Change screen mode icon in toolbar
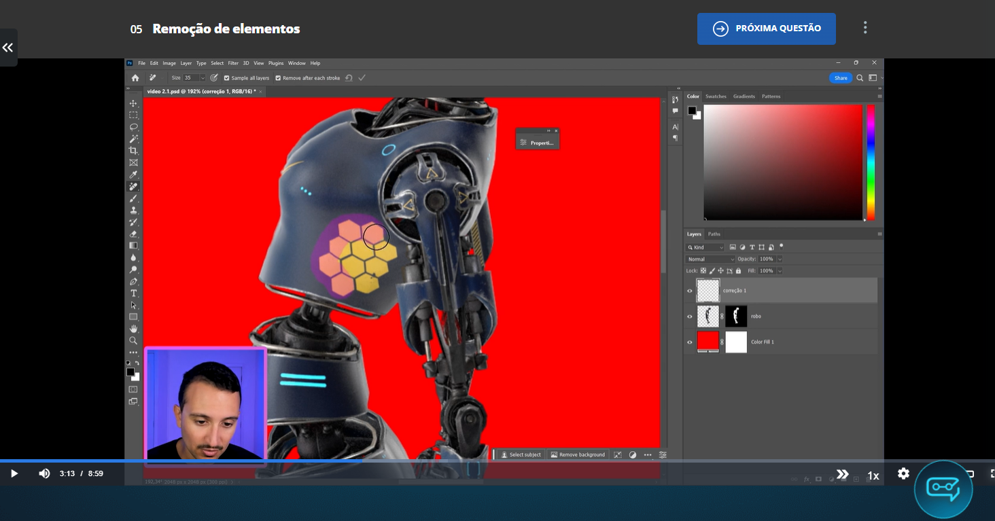The height and width of the screenshot is (521, 995). click(x=133, y=401)
